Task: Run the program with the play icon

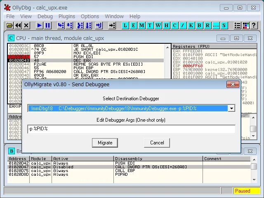Action: [39, 26]
